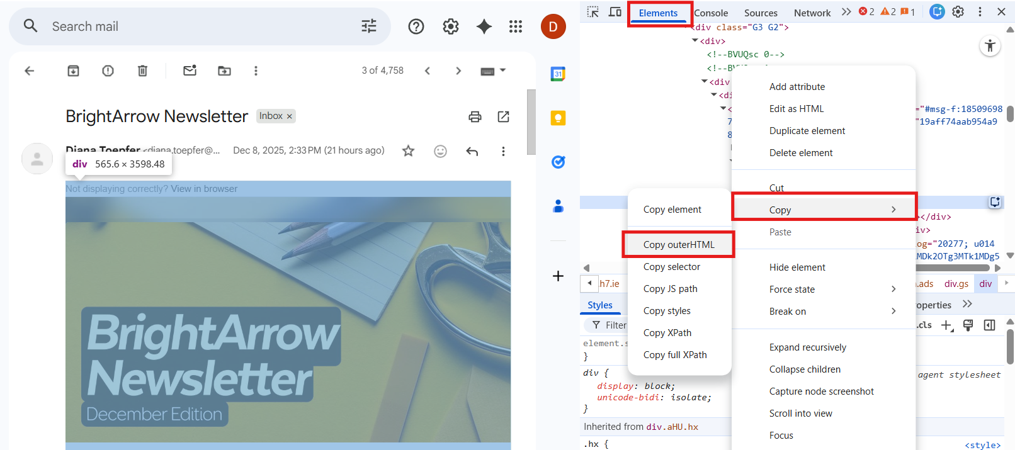Open Gmail support help icon
Image resolution: width=1015 pixels, height=450 pixels.
coord(416,26)
